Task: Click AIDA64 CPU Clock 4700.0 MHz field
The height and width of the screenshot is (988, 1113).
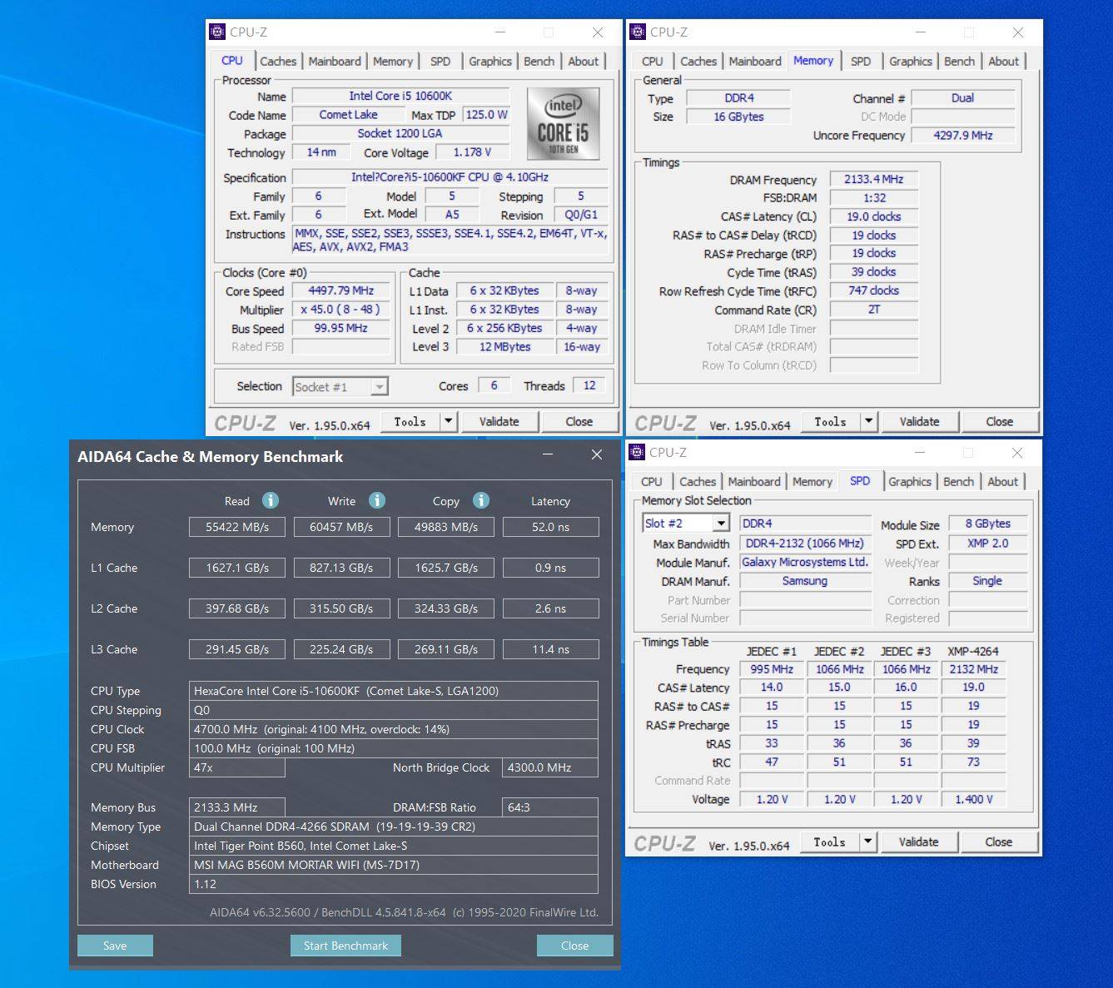Action: tap(393, 729)
